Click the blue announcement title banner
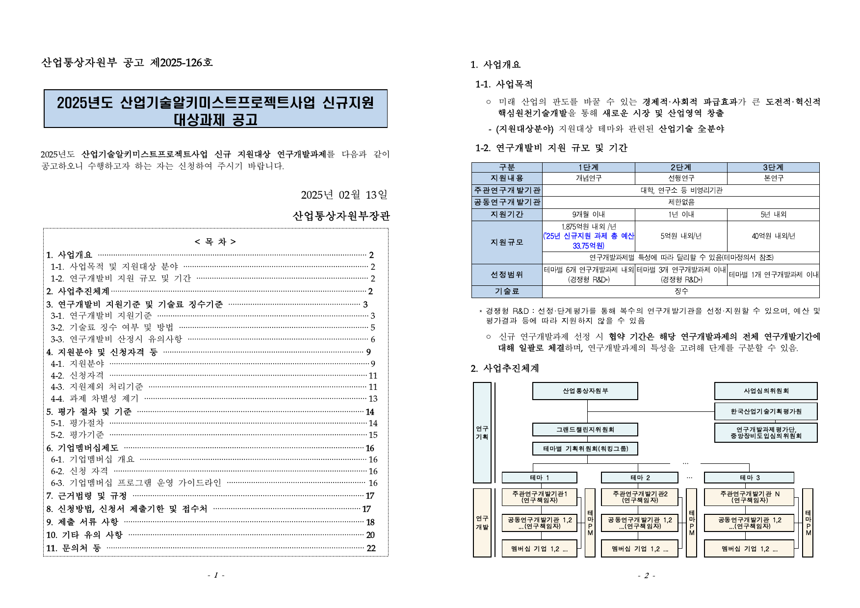 [215, 109]
